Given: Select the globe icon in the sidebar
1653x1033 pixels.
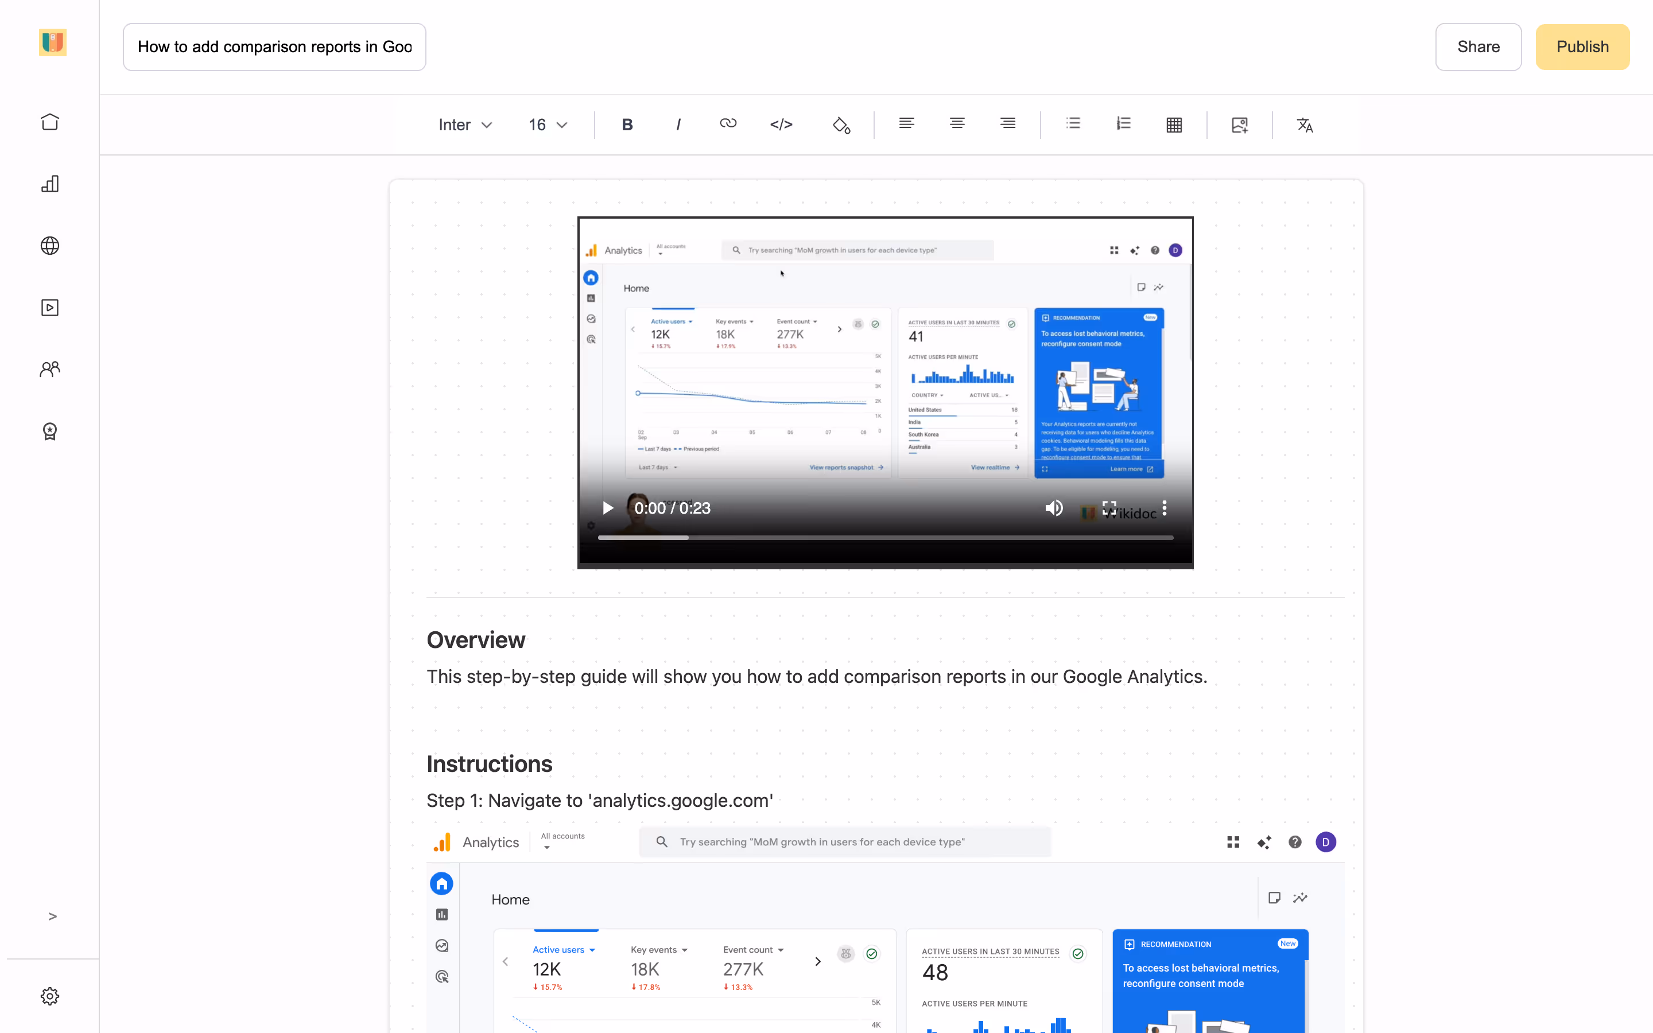Looking at the screenshot, I should (x=50, y=245).
